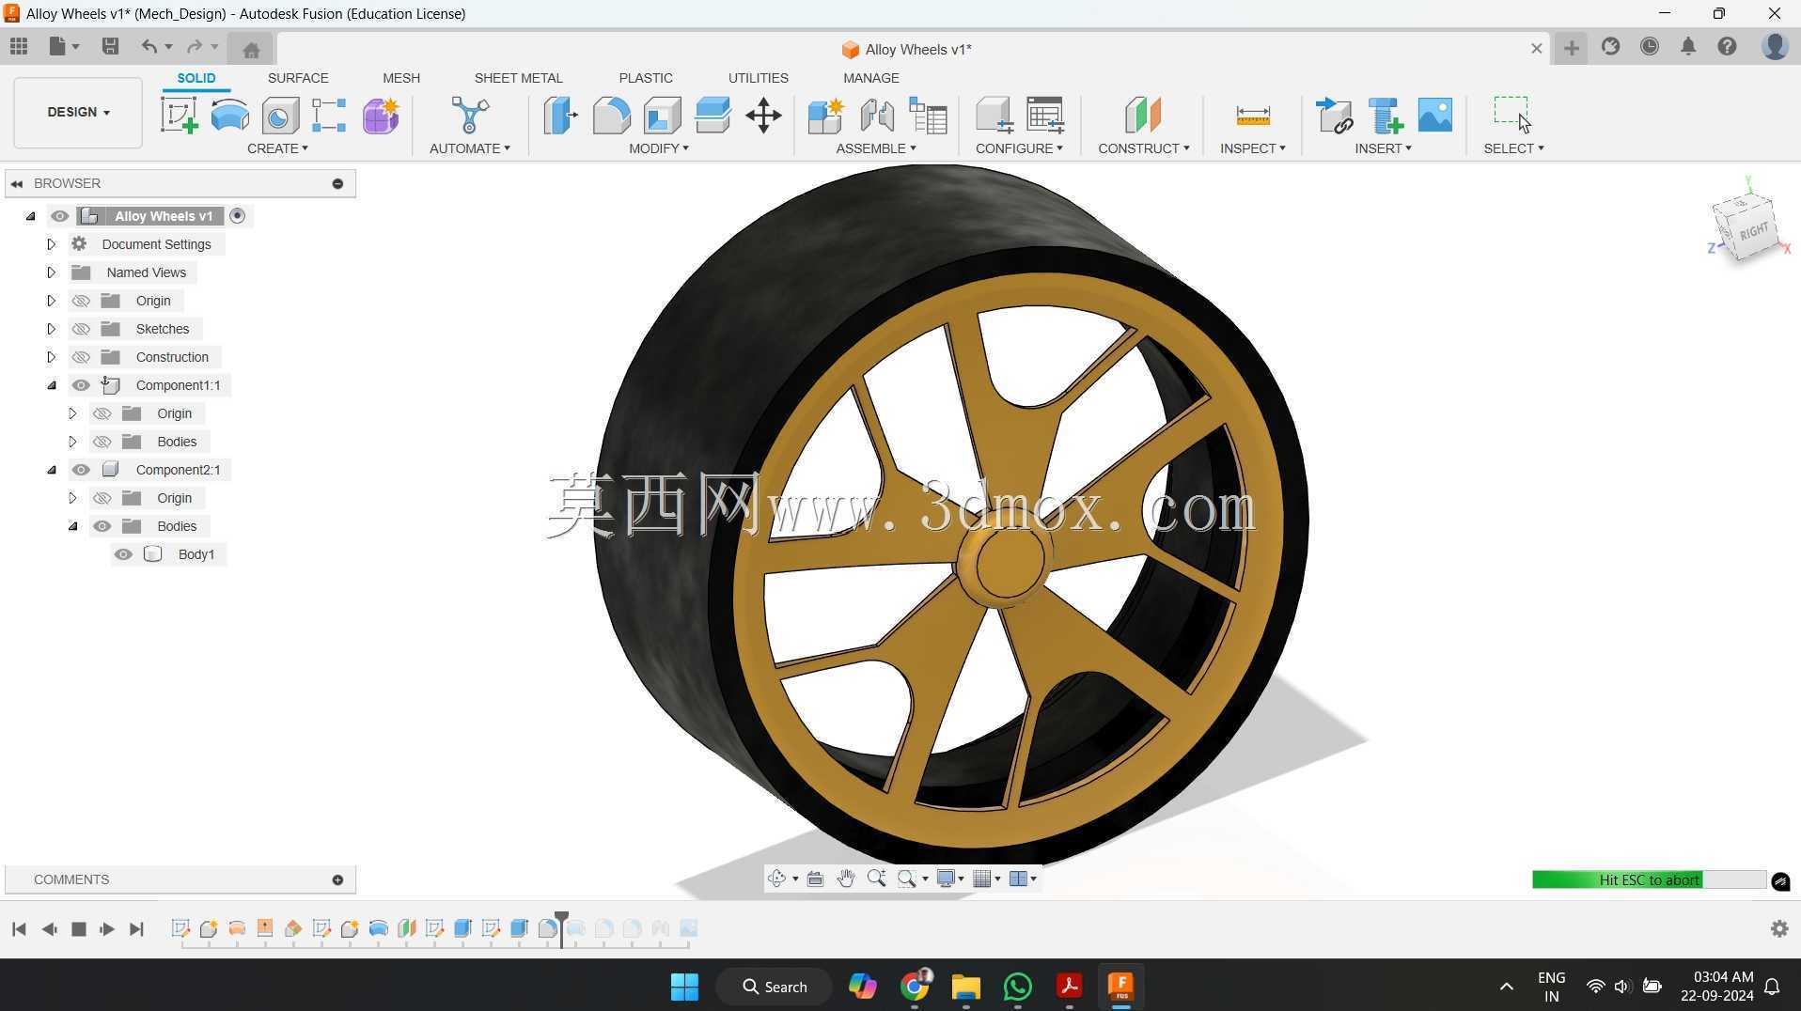The width and height of the screenshot is (1801, 1011).
Task: Toggle the active component radio on Alloy Wheels v1
Action: coord(238,216)
